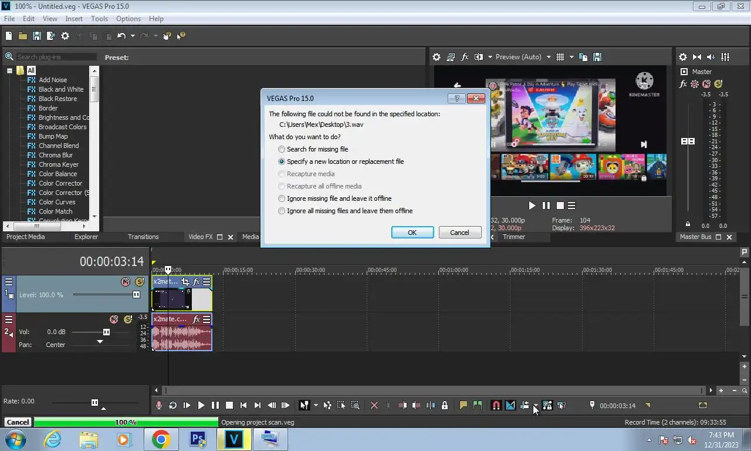Image resolution: width=751 pixels, height=451 pixels.
Task: Create a new project with the New icon
Action: coord(9,36)
